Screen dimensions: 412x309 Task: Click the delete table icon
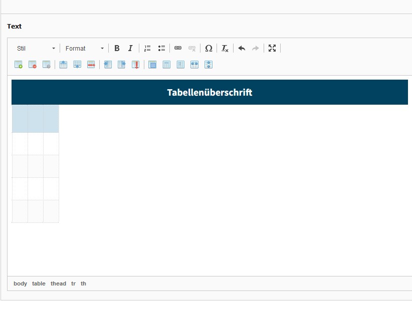pos(33,65)
